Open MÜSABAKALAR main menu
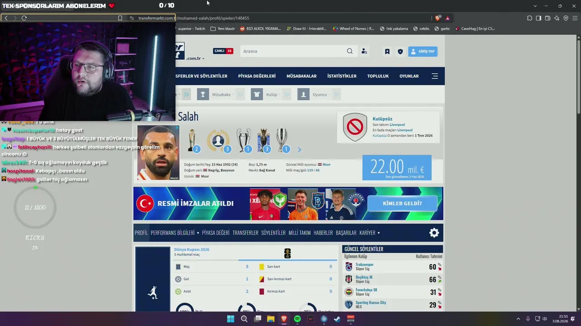581x326 pixels. [301, 76]
